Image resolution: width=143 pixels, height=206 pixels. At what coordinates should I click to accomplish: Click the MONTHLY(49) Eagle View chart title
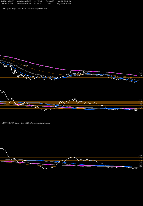26,123
